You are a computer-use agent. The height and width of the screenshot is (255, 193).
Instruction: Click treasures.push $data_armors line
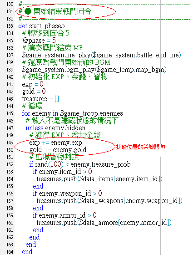click(x=104, y=223)
